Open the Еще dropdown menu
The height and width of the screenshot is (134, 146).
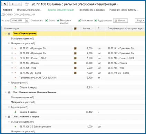140,21
